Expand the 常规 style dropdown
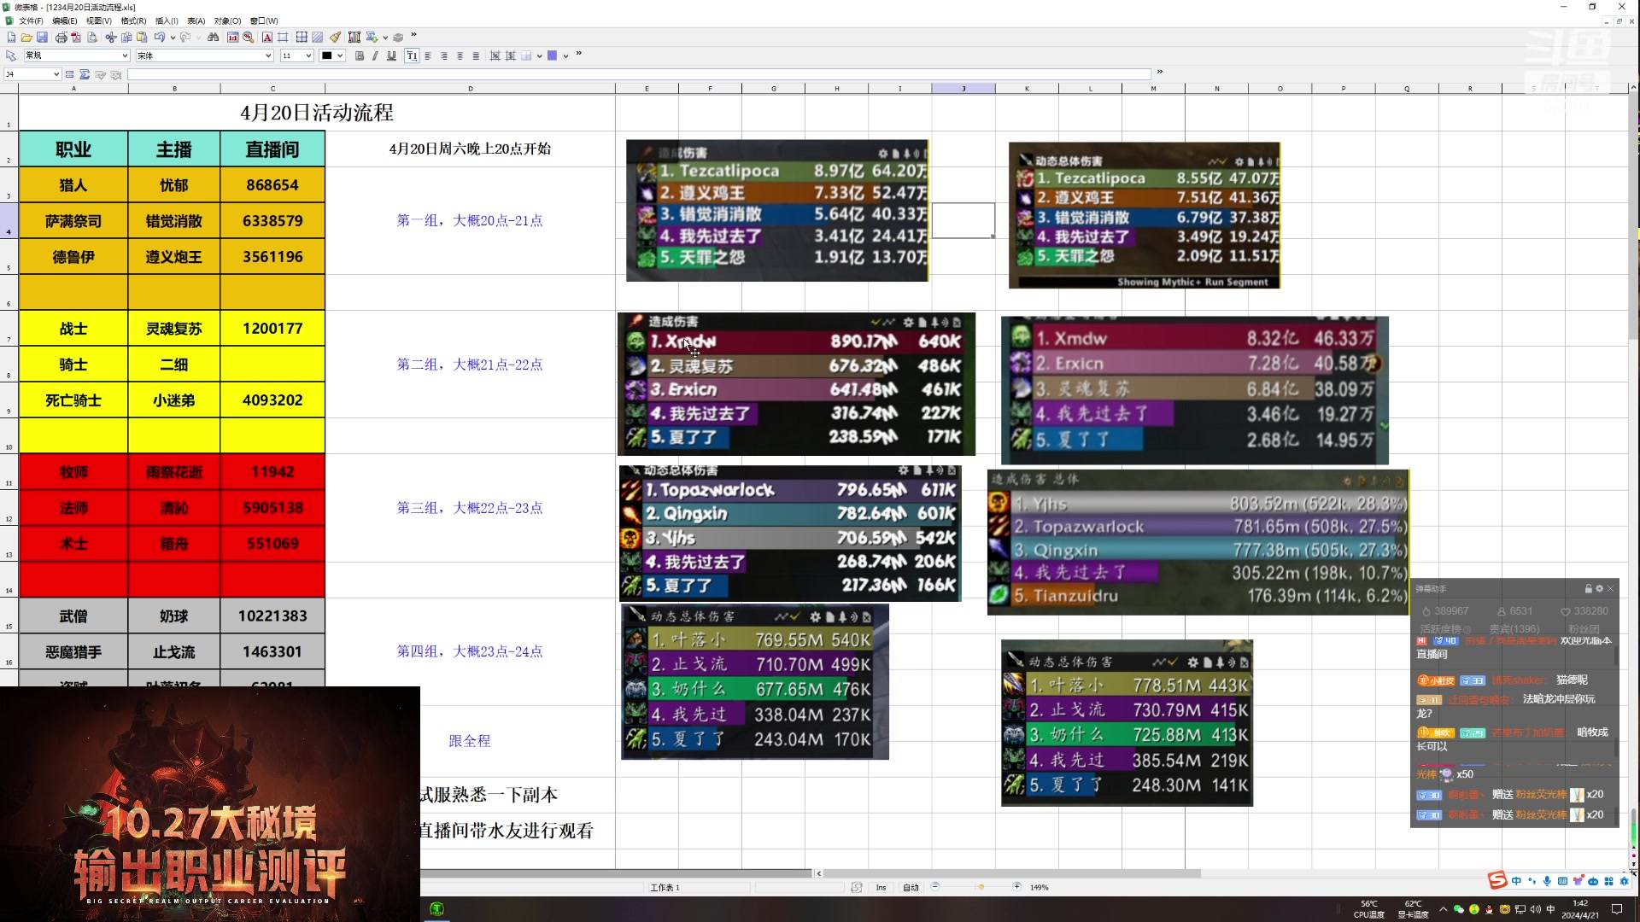This screenshot has height=922, width=1640. [x=125, y=56]
